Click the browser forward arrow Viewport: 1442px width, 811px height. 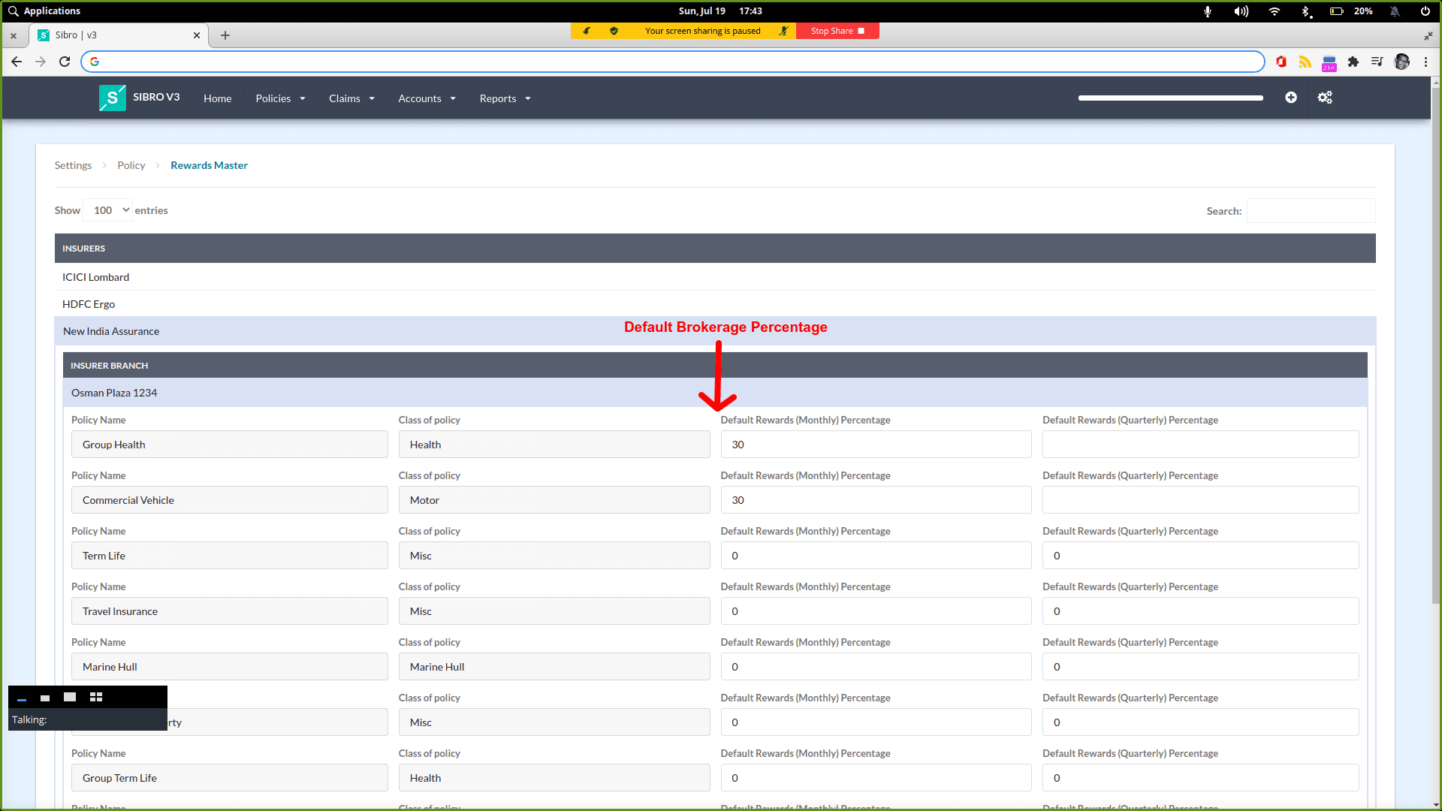(x=41, y=62)
